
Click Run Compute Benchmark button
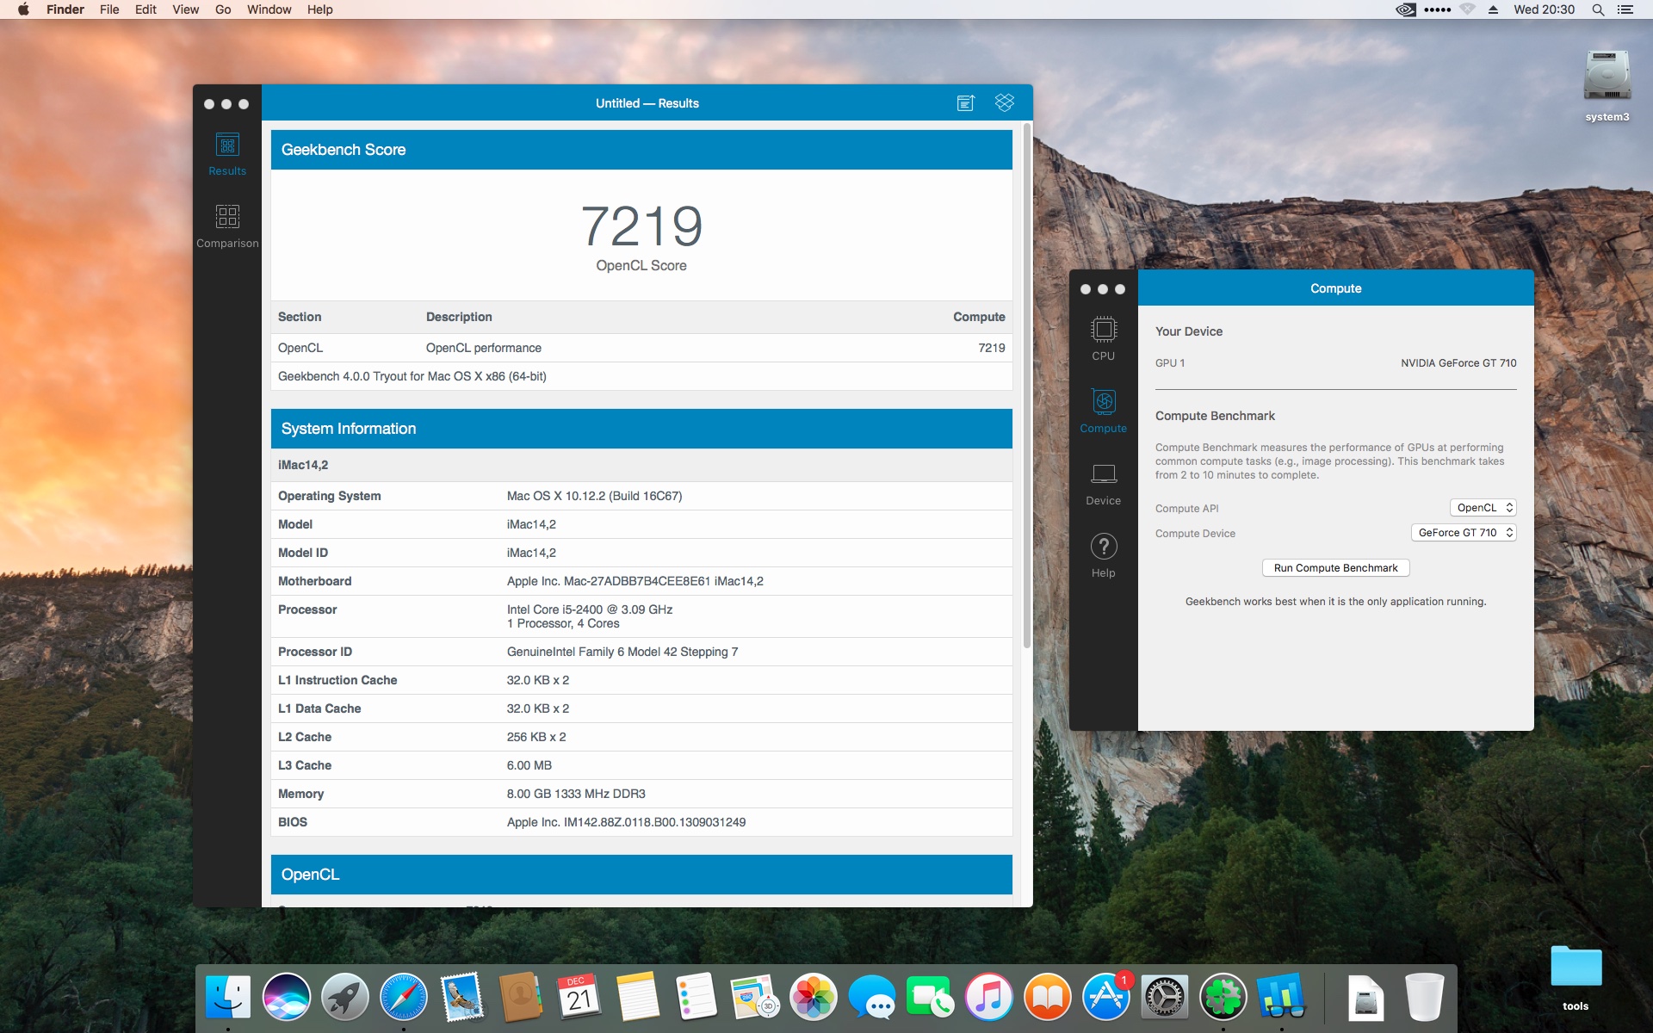click(1335, 568)
